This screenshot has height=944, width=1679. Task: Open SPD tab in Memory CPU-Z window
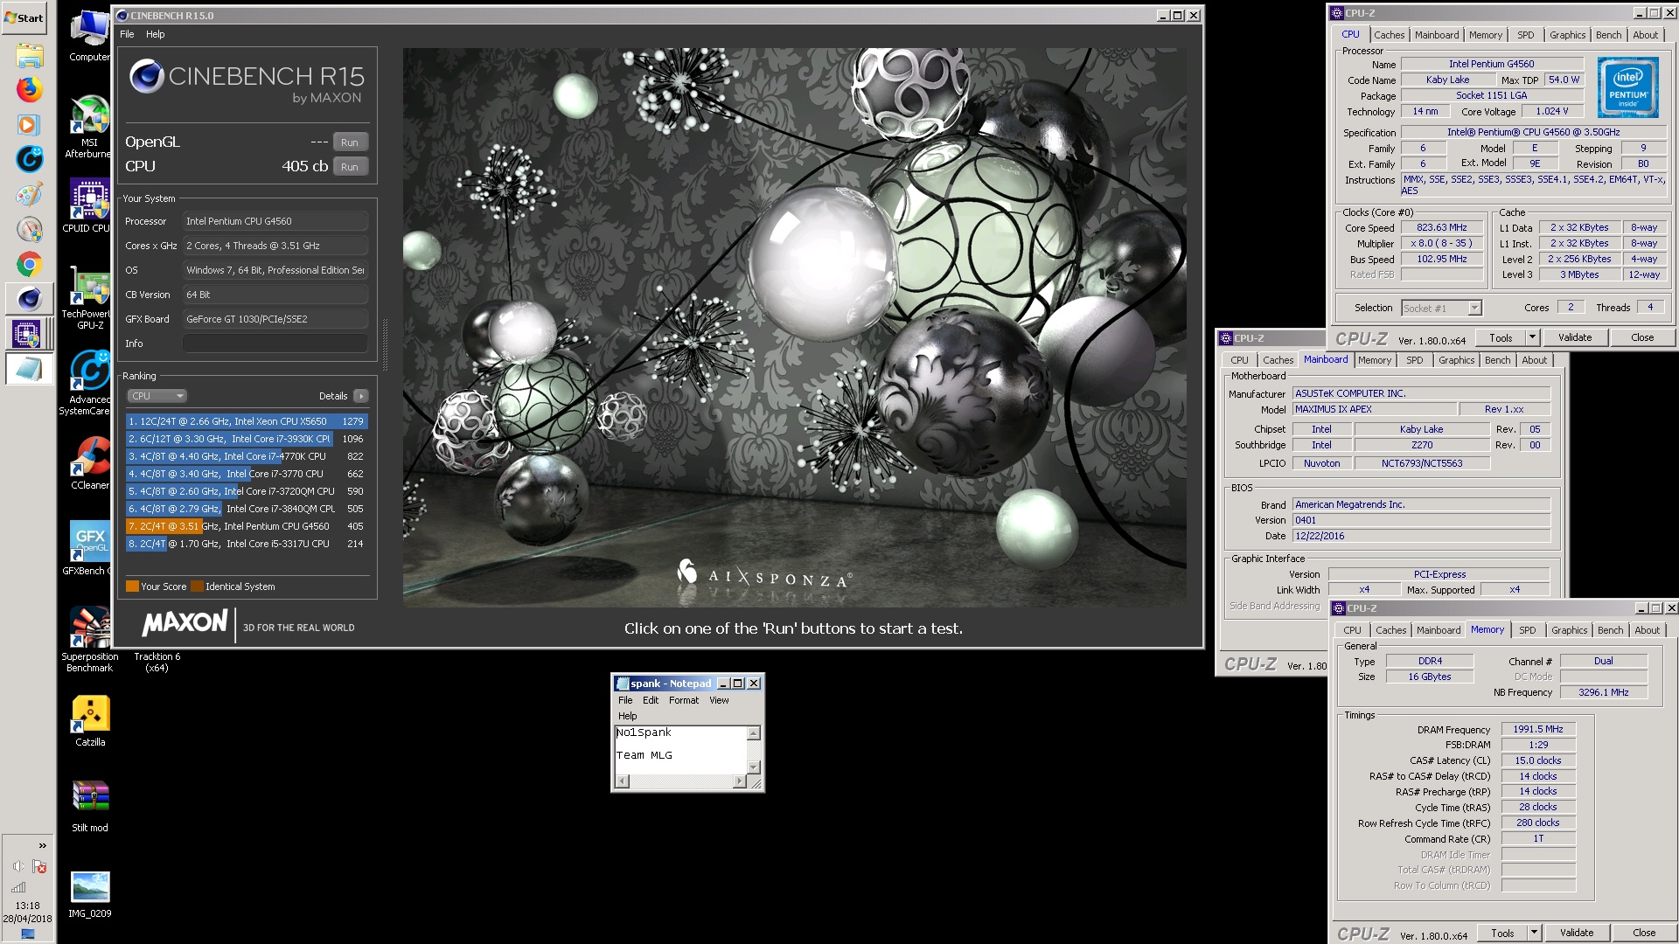point(1527,630)
